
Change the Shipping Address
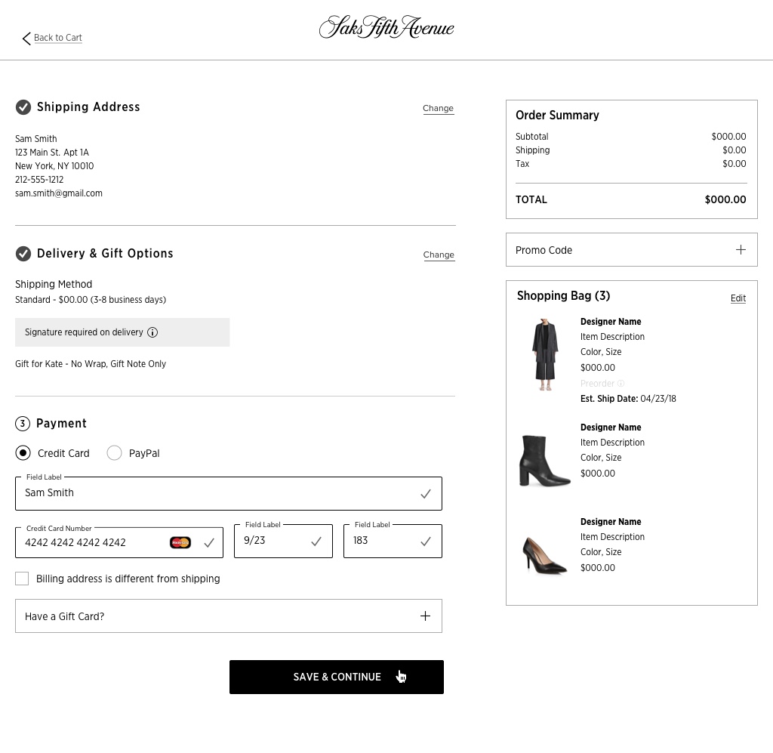click(438, 108)
